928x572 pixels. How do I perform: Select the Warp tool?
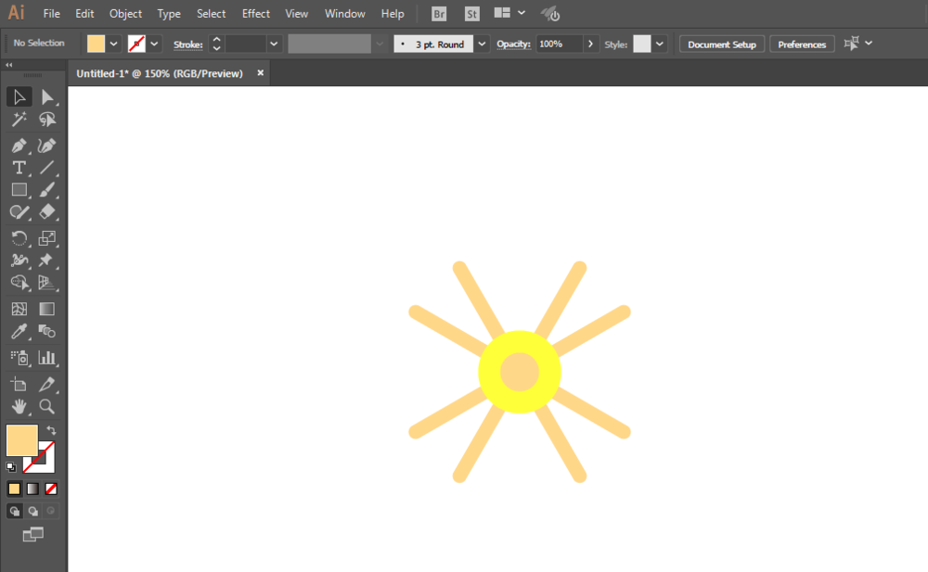tap(19, 261)
